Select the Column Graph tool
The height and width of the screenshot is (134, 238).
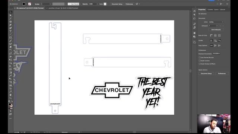point(10,85)
